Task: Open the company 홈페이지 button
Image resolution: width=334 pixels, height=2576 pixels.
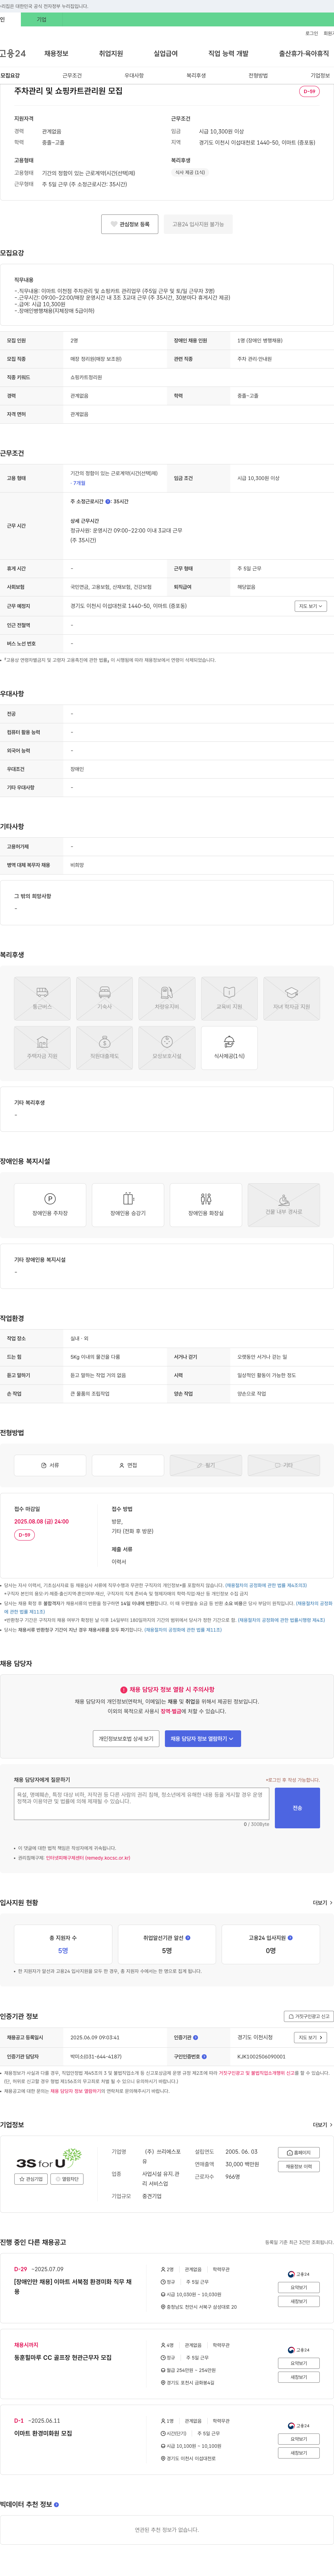Action: click(x=299, y=2153)
